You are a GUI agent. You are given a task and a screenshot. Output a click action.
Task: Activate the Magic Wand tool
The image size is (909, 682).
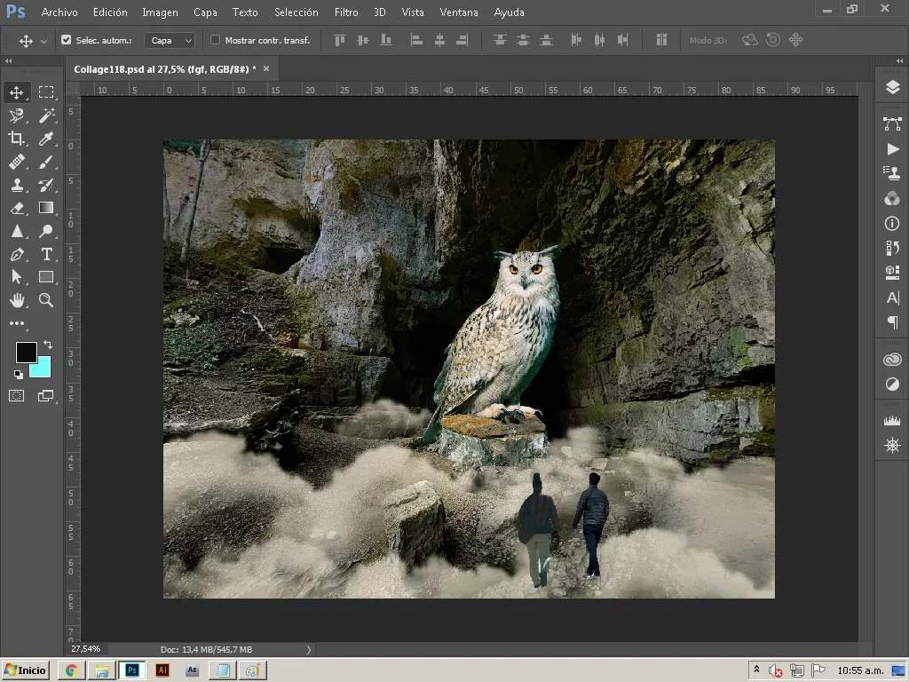pos(46,115)
